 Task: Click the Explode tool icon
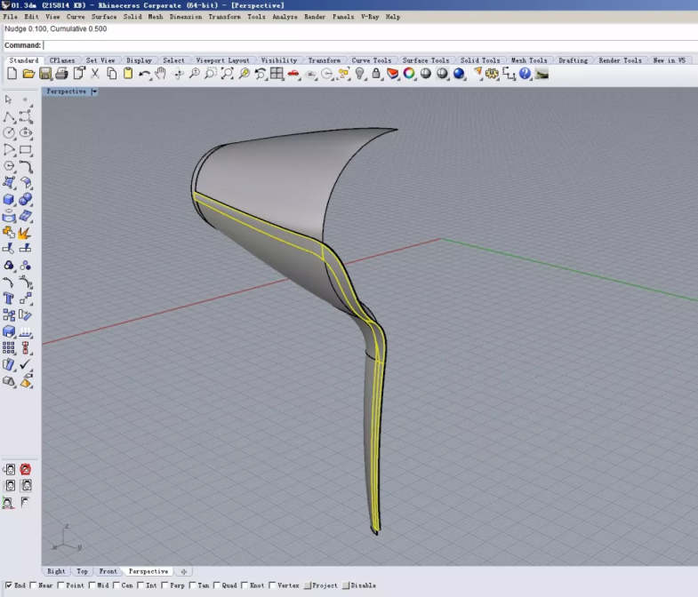25,233
